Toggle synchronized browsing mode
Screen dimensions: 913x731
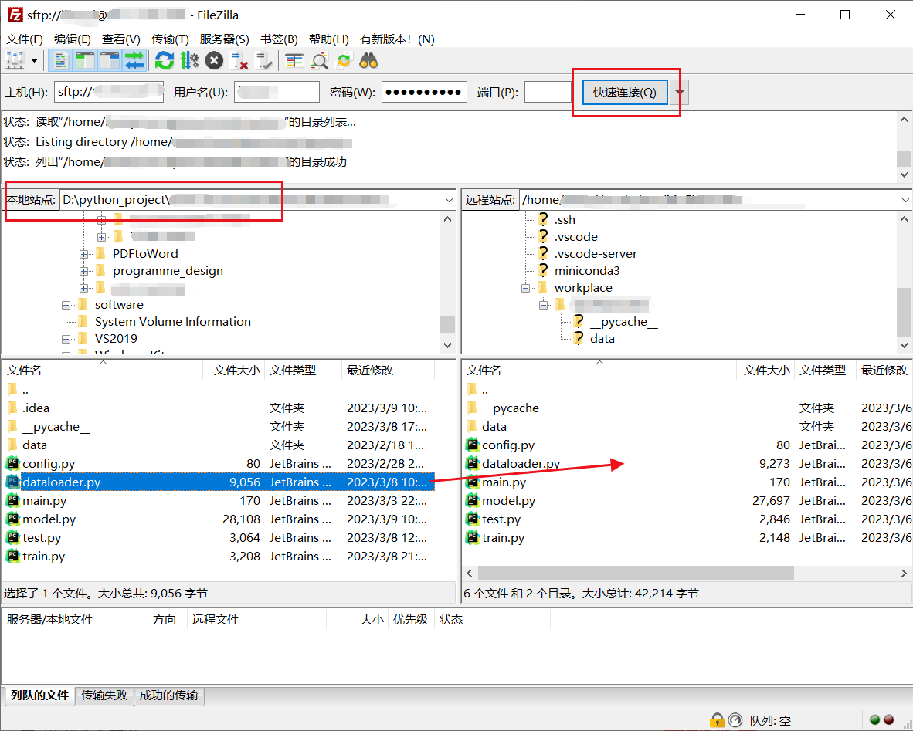click(x=342, y=60)
